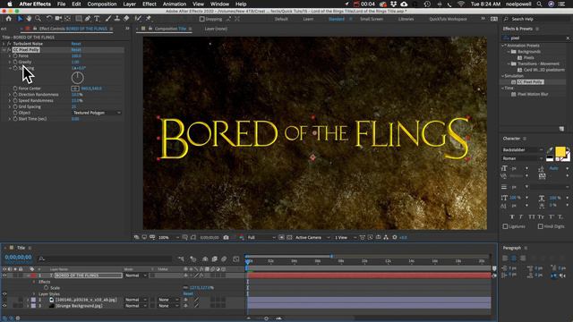
Task: Hide the Grunge Background.jpg layer eye
Action: pyautogui.click(x=4, y=306)
